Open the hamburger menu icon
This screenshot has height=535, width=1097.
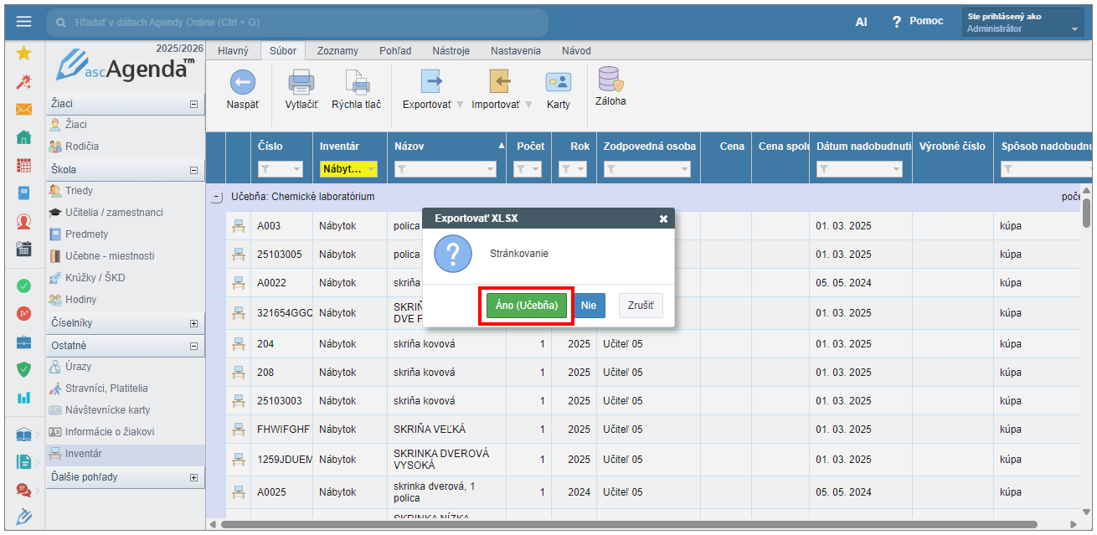[23, 22]
